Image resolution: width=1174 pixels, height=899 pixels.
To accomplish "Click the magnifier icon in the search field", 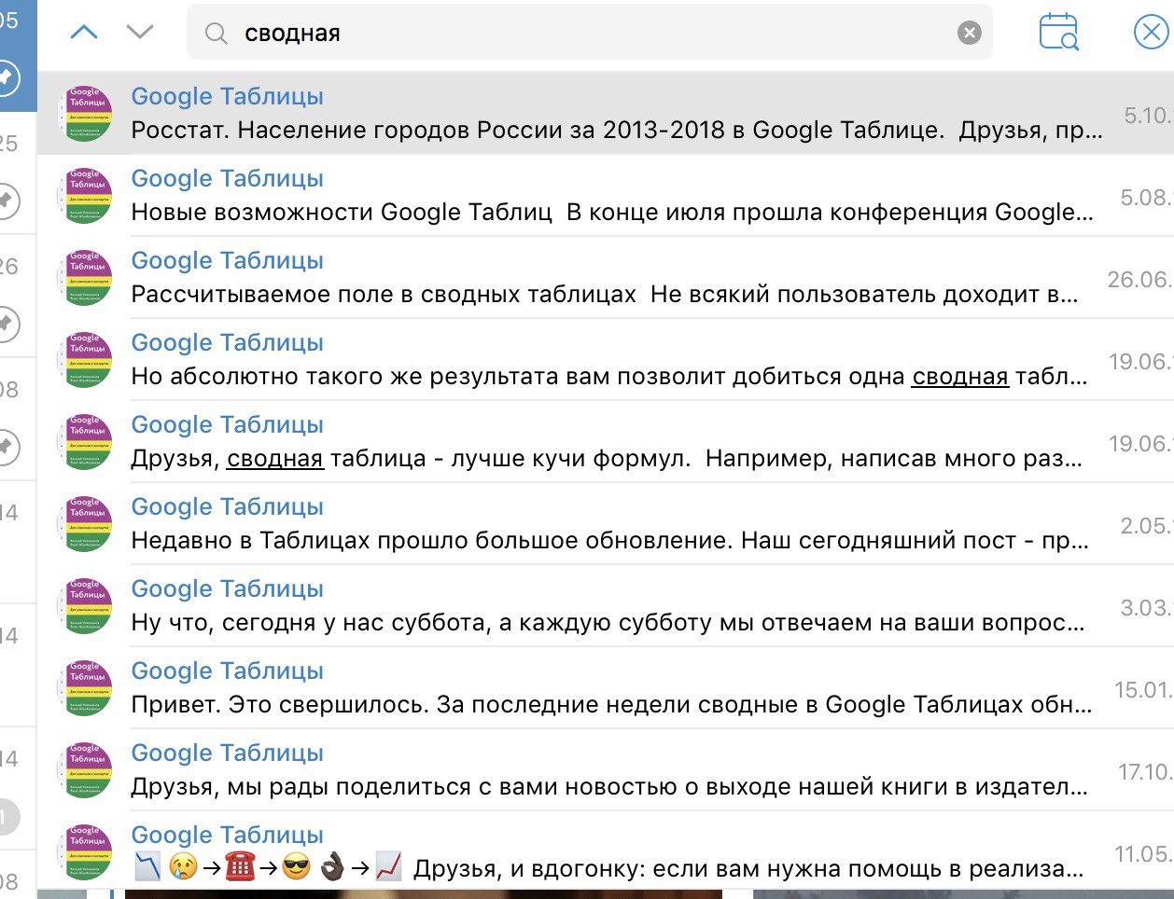I will click(x=217, y=34).
